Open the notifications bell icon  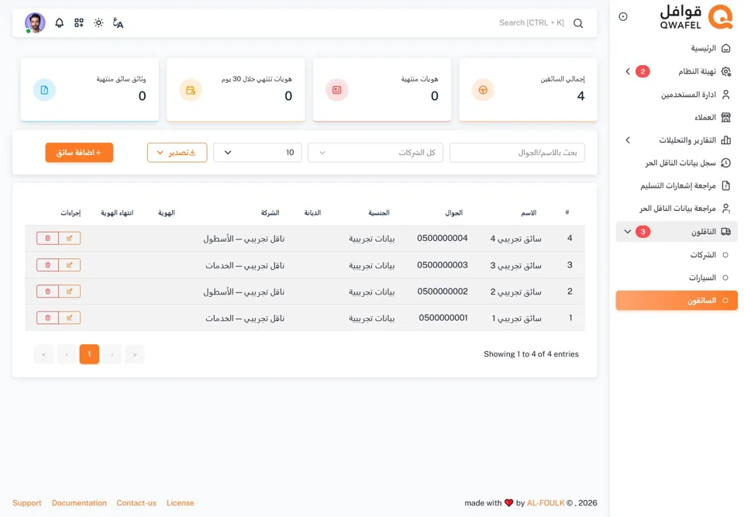pyautogui.click(x=60, y=22)
